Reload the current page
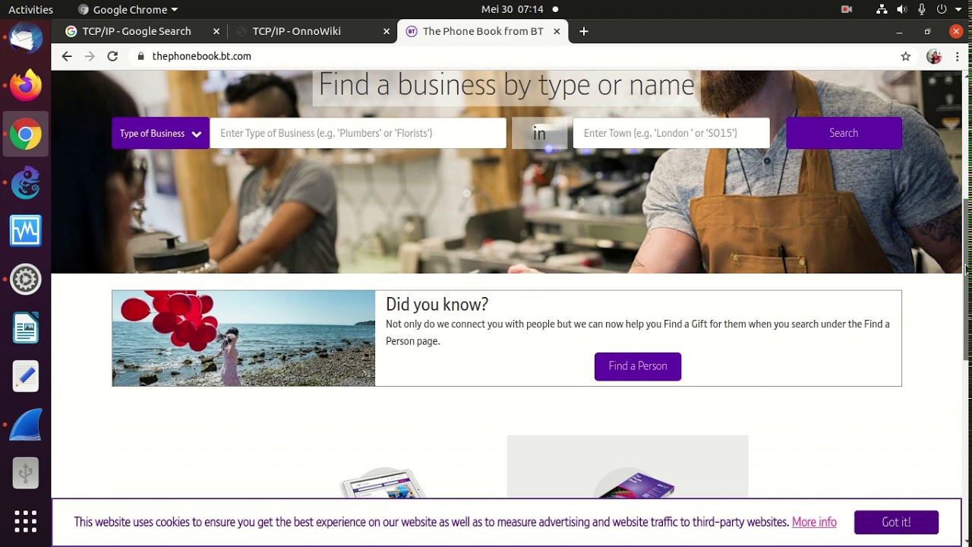 click(112, 56)
